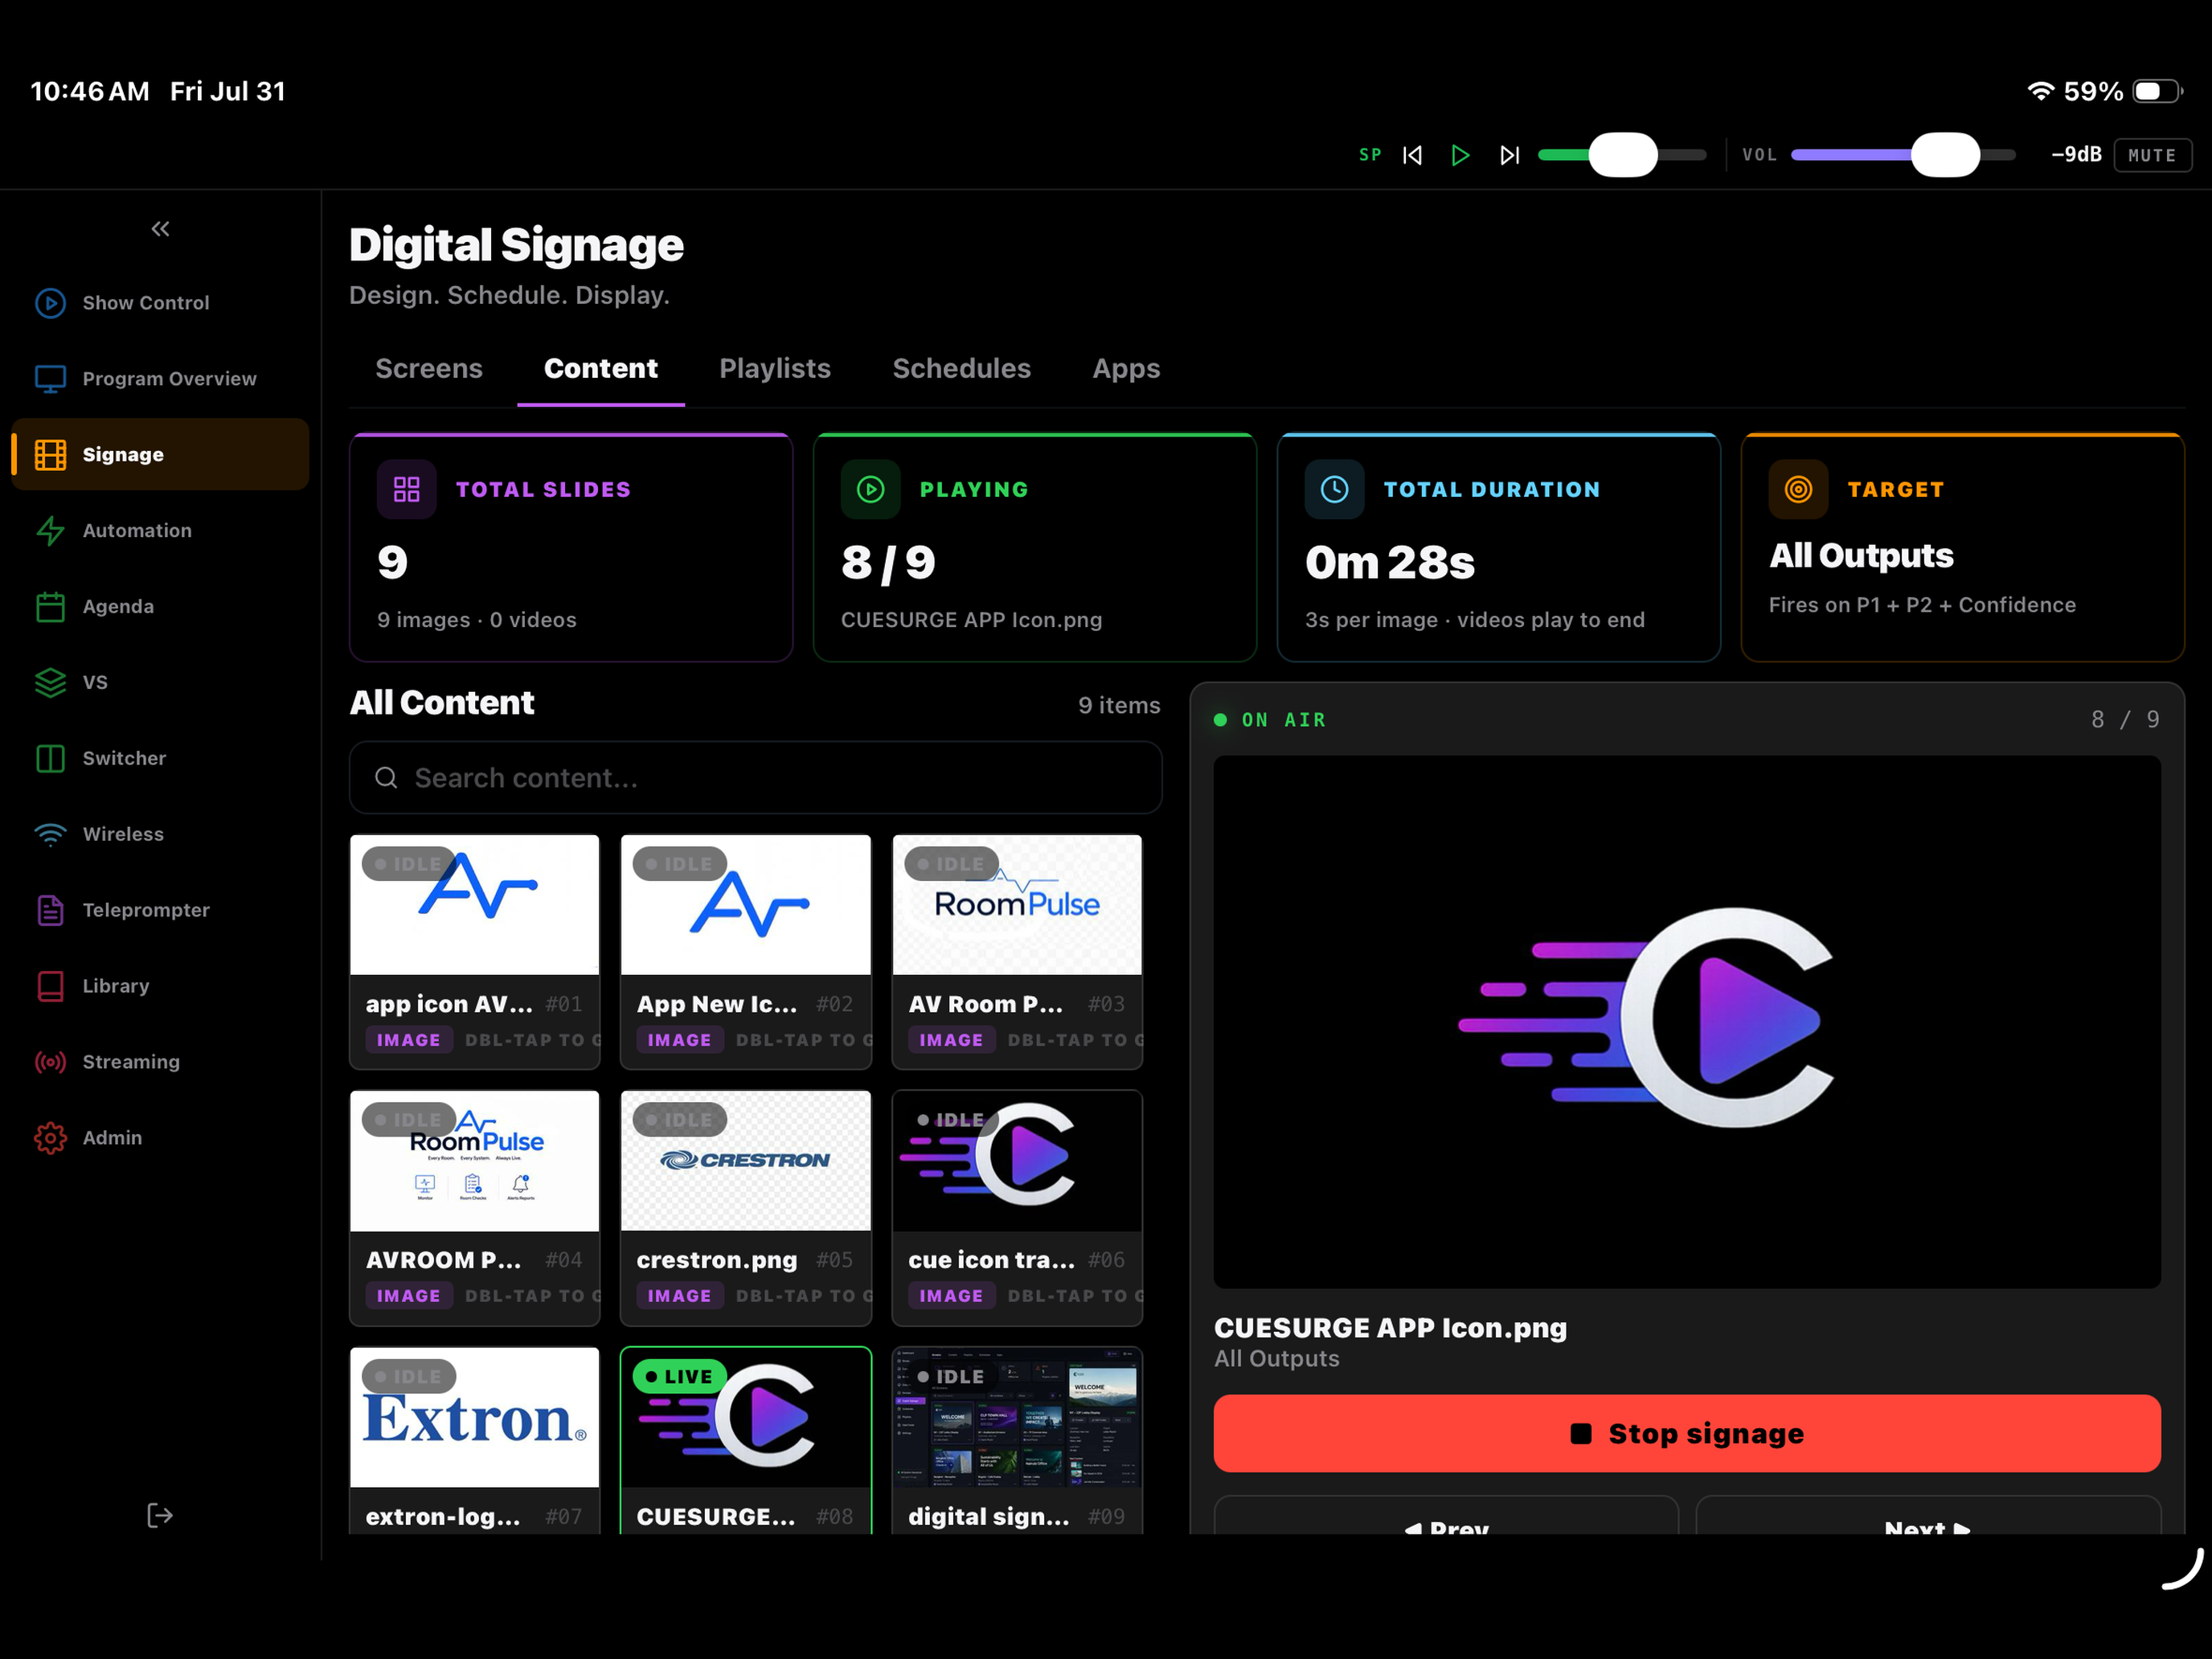Select the app icon AV thumbnail #01
The height and width of the screenshot is (1659, 2212).
click(x=475, y=905)
